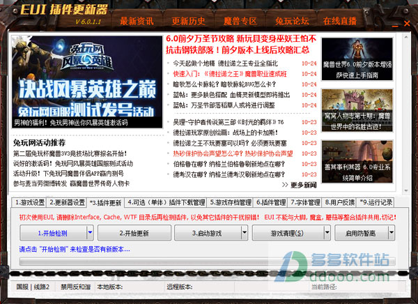Open the 7.字体管理 tab
The image size is (418, 304).
pos(305,203)
